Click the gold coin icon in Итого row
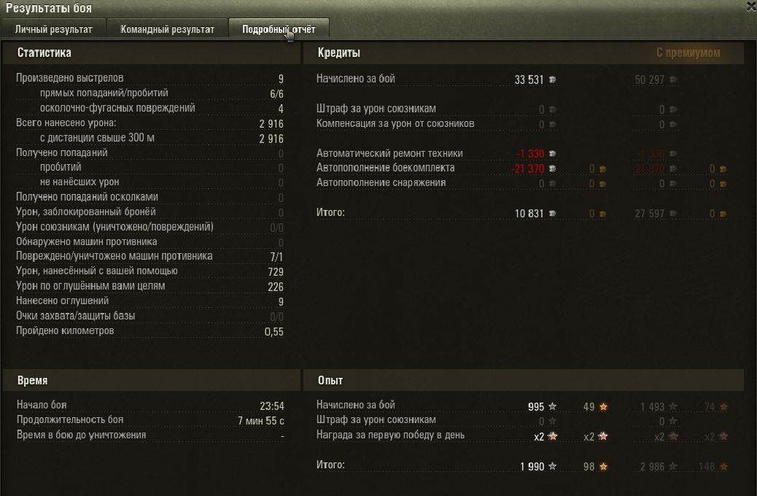The image size is (757, 496). 602,214
